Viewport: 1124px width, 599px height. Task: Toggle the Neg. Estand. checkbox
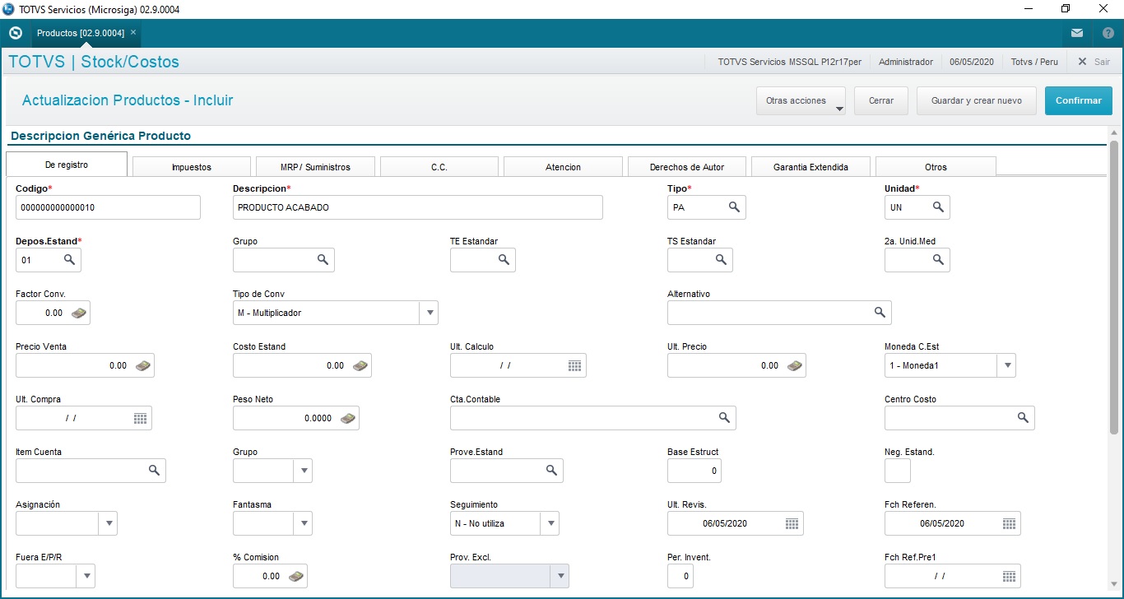coord(898,471)
